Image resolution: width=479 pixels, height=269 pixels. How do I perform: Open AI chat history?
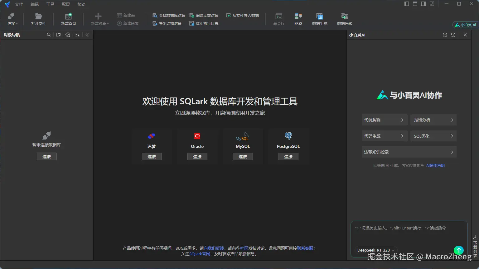[453, 35]
